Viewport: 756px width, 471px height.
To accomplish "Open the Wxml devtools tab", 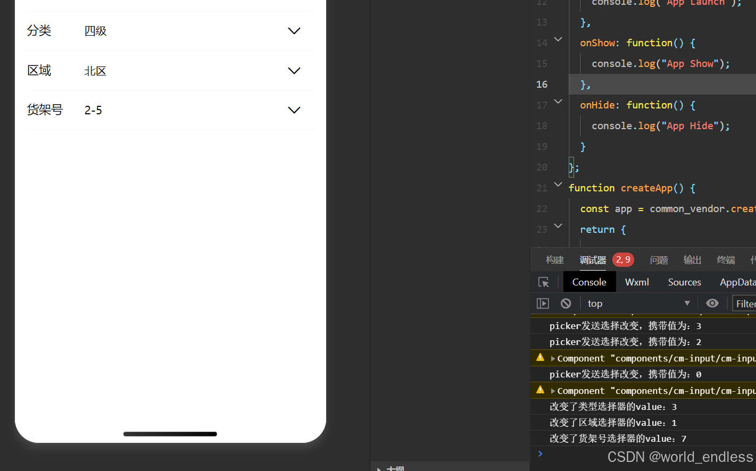I will pyautogui.click(x=637, y=282).
